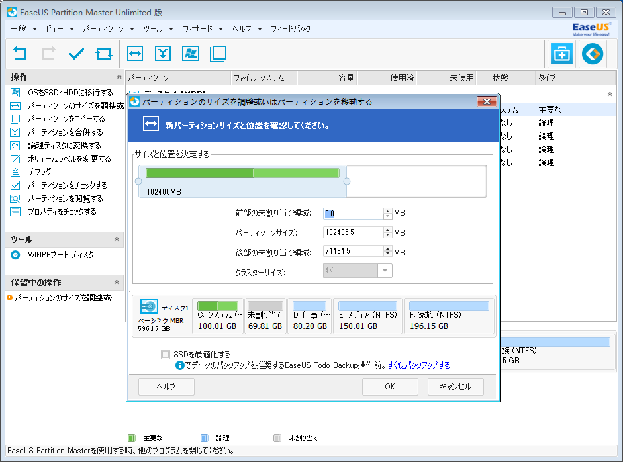Select the Merge partition toolbar icon
Image resolution: width=623 pixels, height=462 pixels.
[163, 54]
